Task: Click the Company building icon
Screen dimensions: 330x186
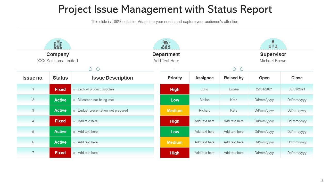Action: tap(58, 44)
